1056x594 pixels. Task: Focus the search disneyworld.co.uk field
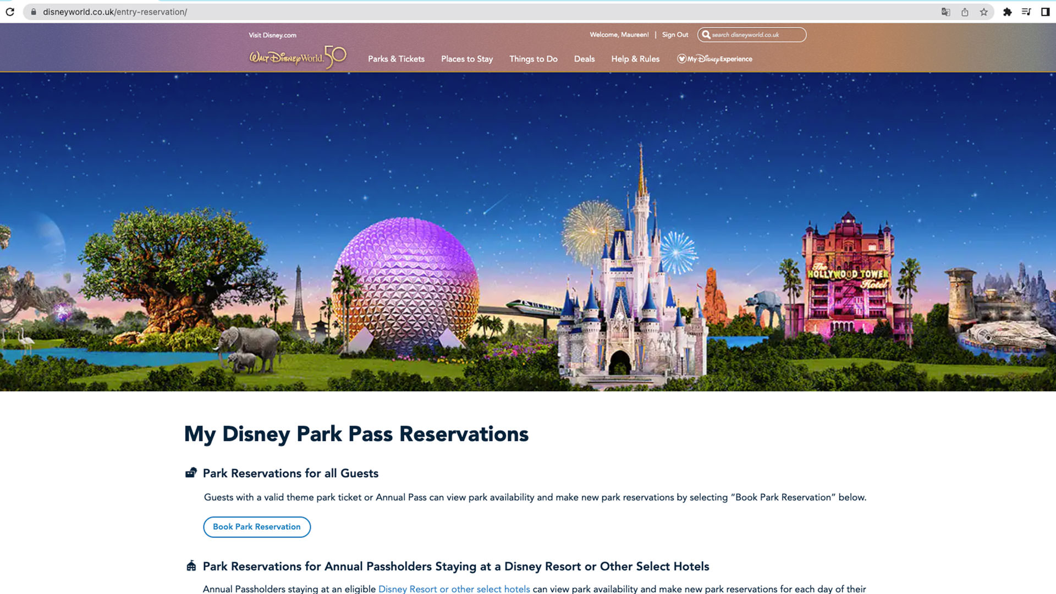[752, 35]
